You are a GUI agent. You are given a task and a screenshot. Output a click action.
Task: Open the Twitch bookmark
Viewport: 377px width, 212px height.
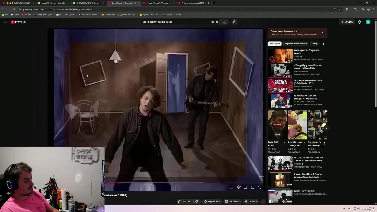coord(15,14)
